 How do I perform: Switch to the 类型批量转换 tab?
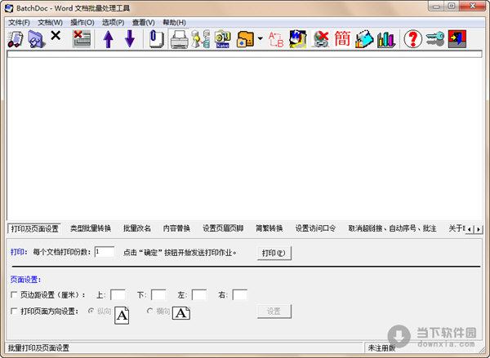[91, 228]
